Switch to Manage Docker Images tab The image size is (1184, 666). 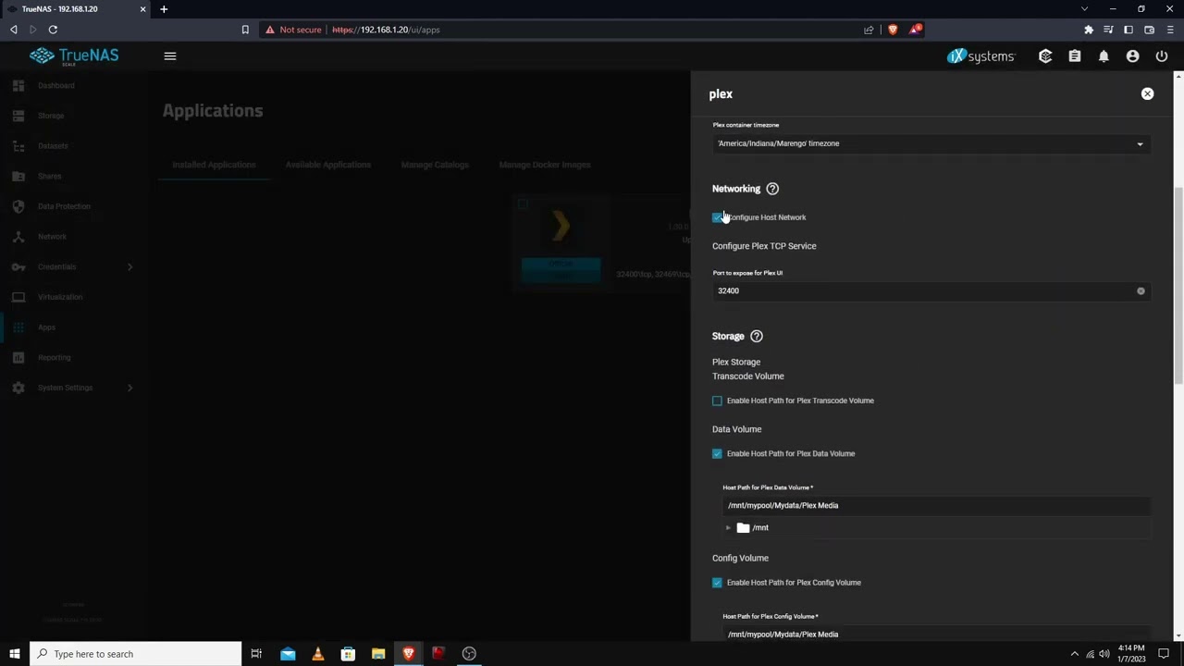pos(545,165)
